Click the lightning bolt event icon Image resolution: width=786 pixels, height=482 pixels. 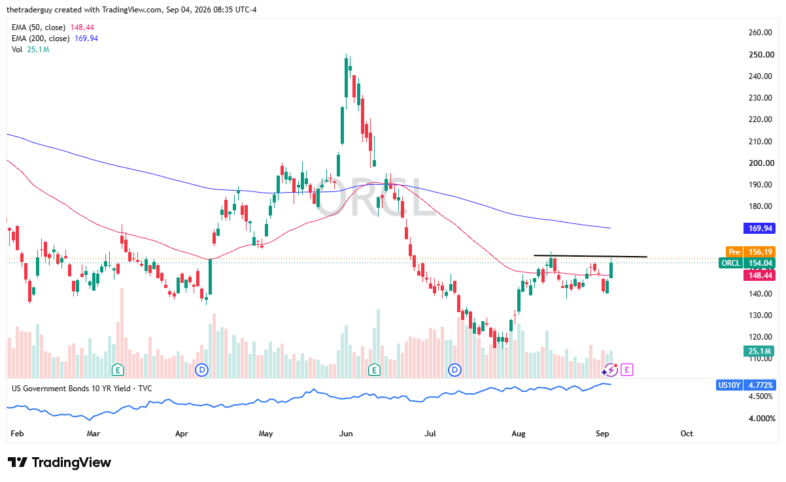tap(611, 370)
